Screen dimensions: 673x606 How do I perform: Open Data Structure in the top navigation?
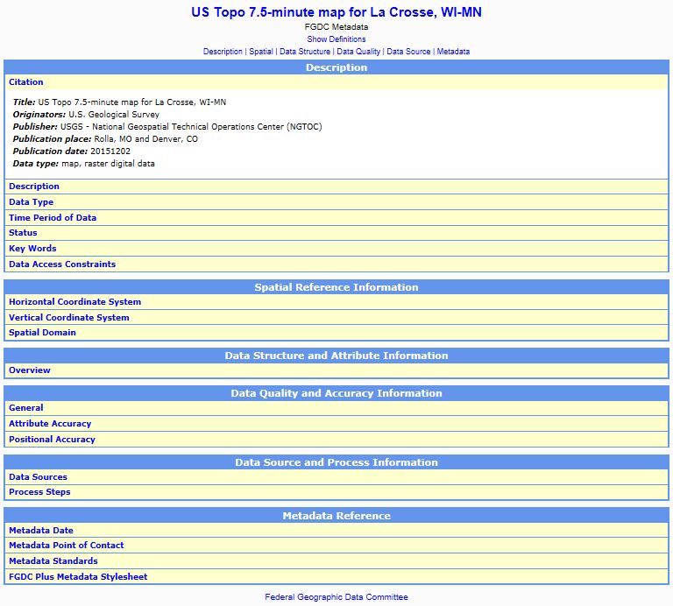tap(305, 52)
